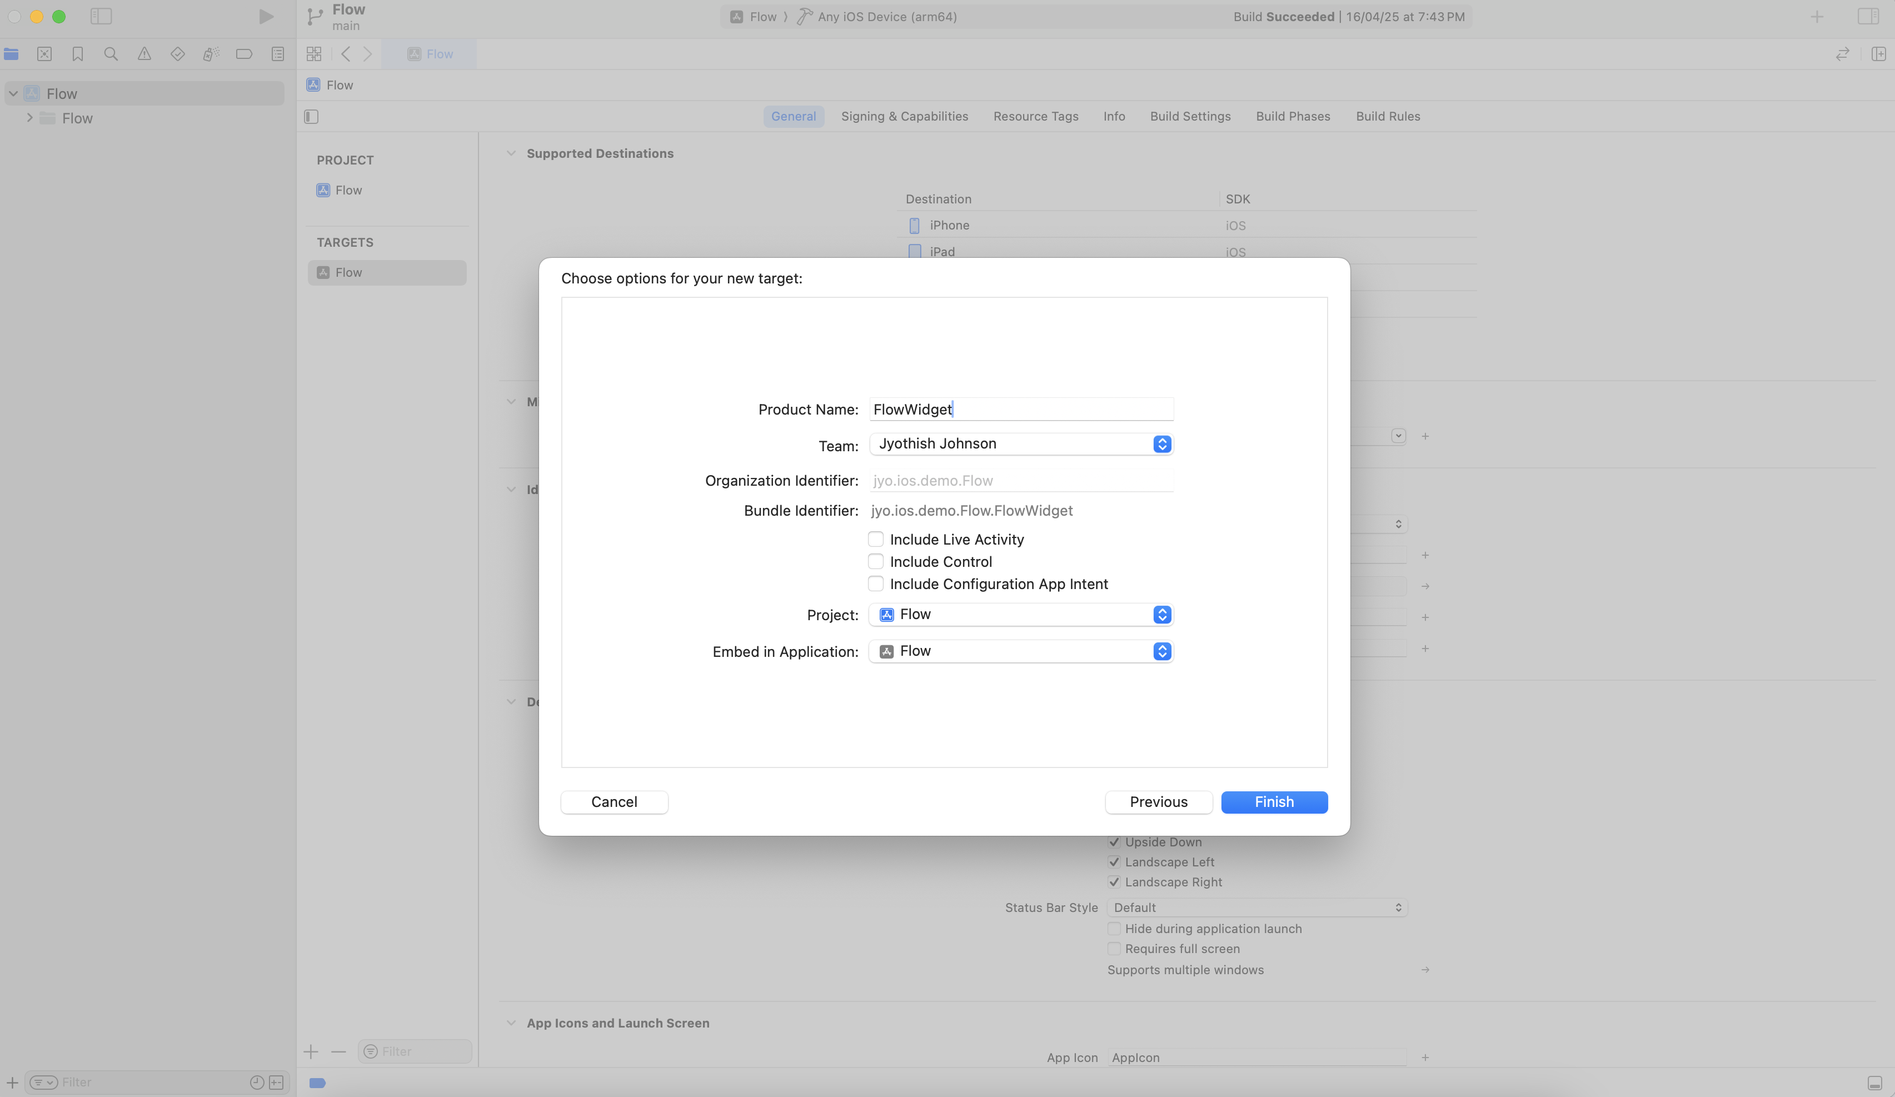The height and width of the screenshot is (1097, 1895).
Task: Select Any iOS Device run destination
Action: point(877,17)
